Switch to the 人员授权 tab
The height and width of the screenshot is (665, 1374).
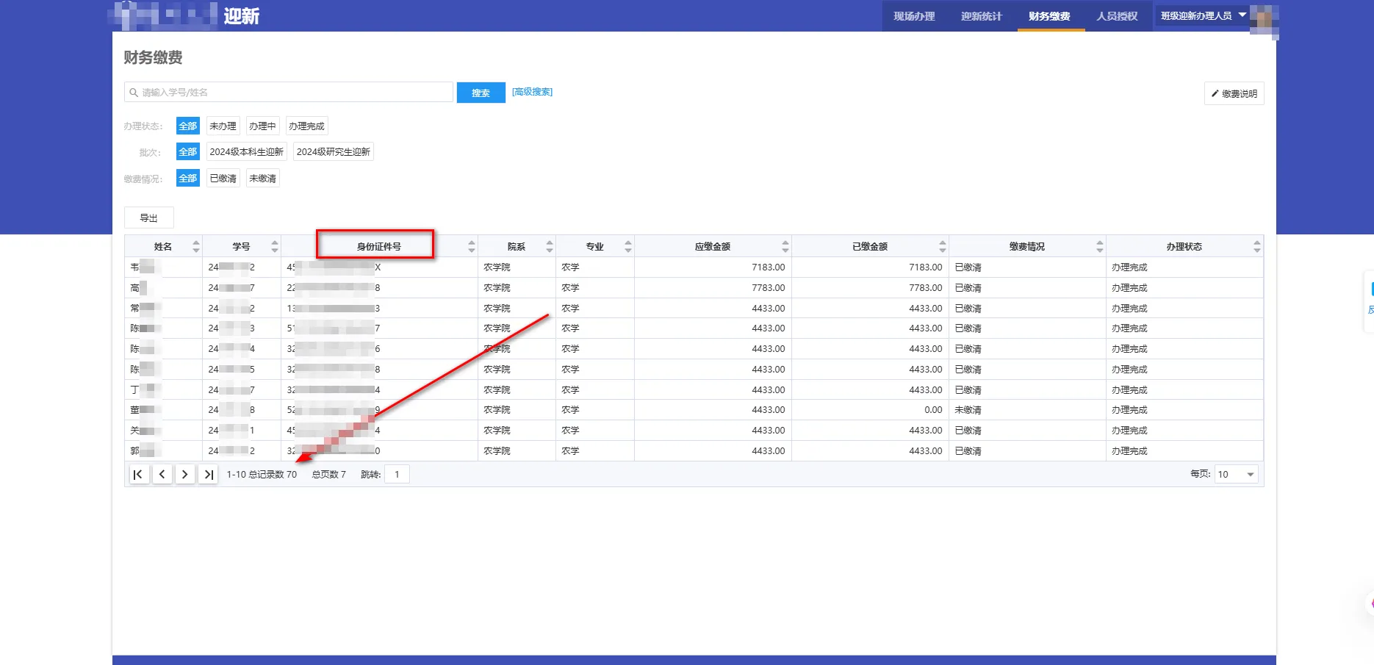point(1117,15)
